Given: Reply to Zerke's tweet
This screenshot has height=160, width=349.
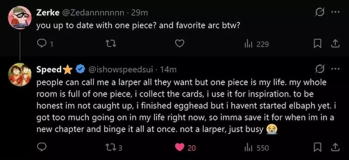Looking at the screenshot, I should [x=41, y=44].
